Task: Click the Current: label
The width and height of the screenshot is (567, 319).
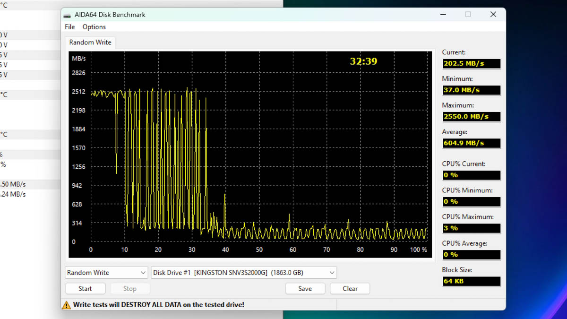Action: click(x=454, y=52)
